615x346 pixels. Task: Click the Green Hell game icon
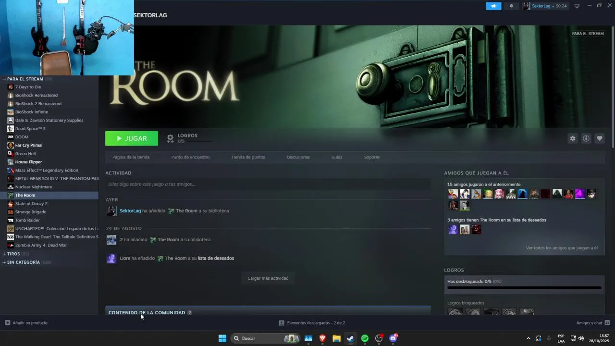11,154
